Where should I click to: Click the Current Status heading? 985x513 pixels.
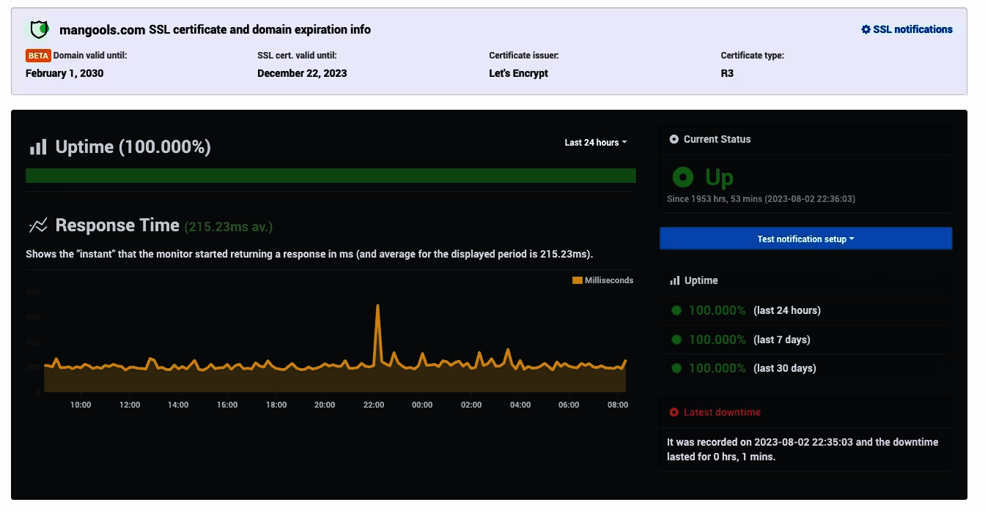tap(717, 139)
